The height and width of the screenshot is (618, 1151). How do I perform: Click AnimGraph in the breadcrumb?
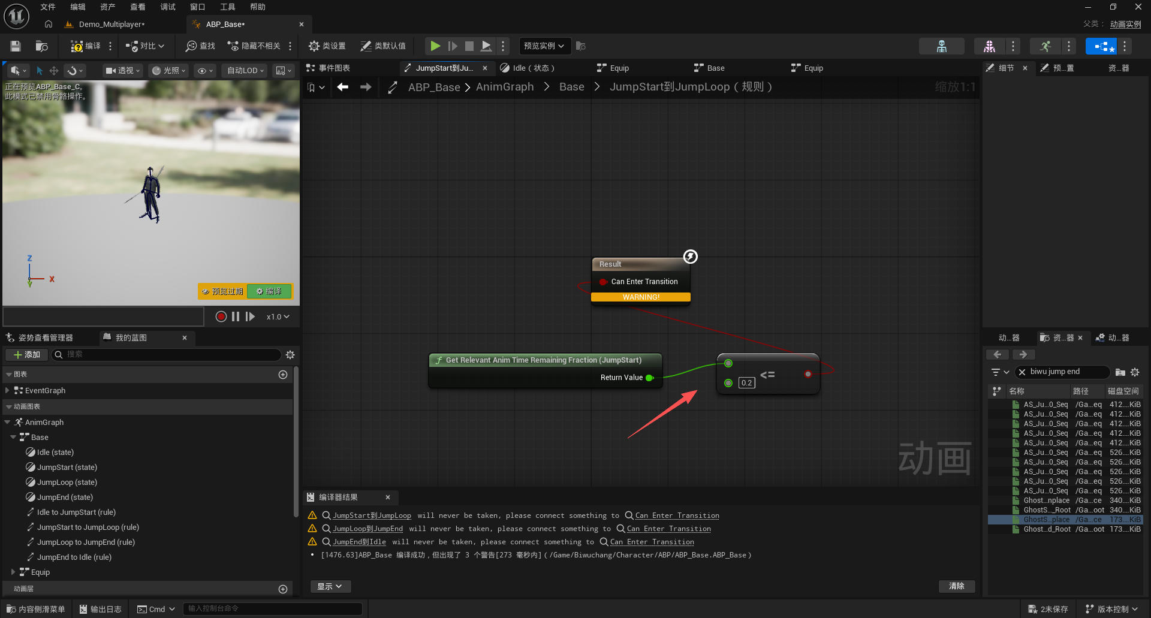(505, 87)
